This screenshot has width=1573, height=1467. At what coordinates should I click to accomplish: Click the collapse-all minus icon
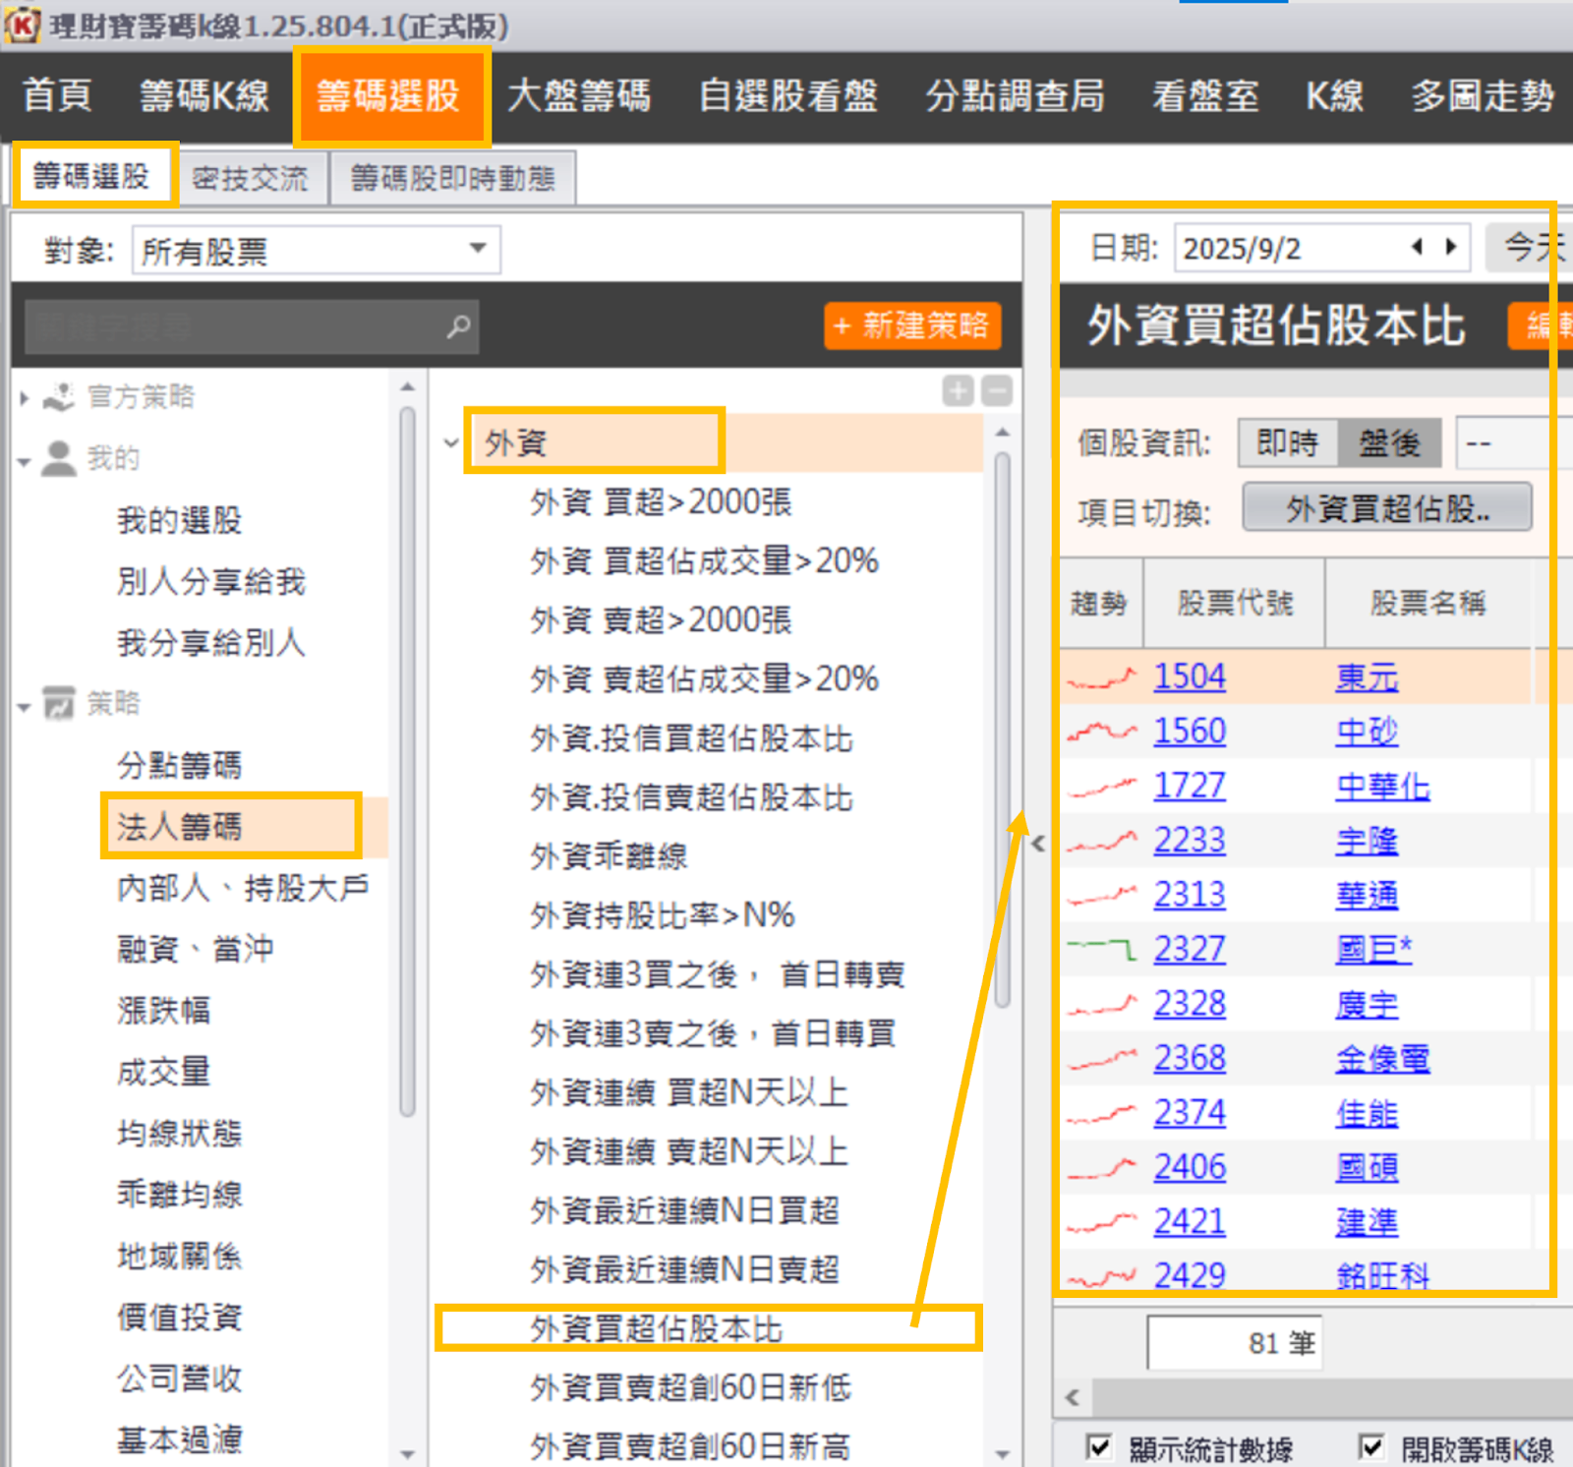click(x=997, y=390)
